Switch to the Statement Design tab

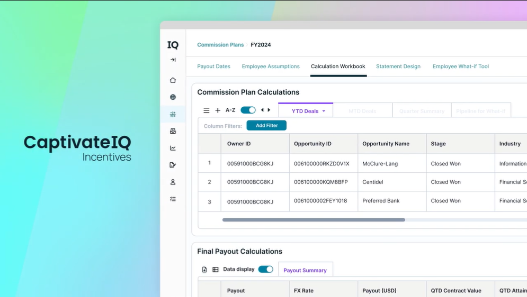[398, 67]
